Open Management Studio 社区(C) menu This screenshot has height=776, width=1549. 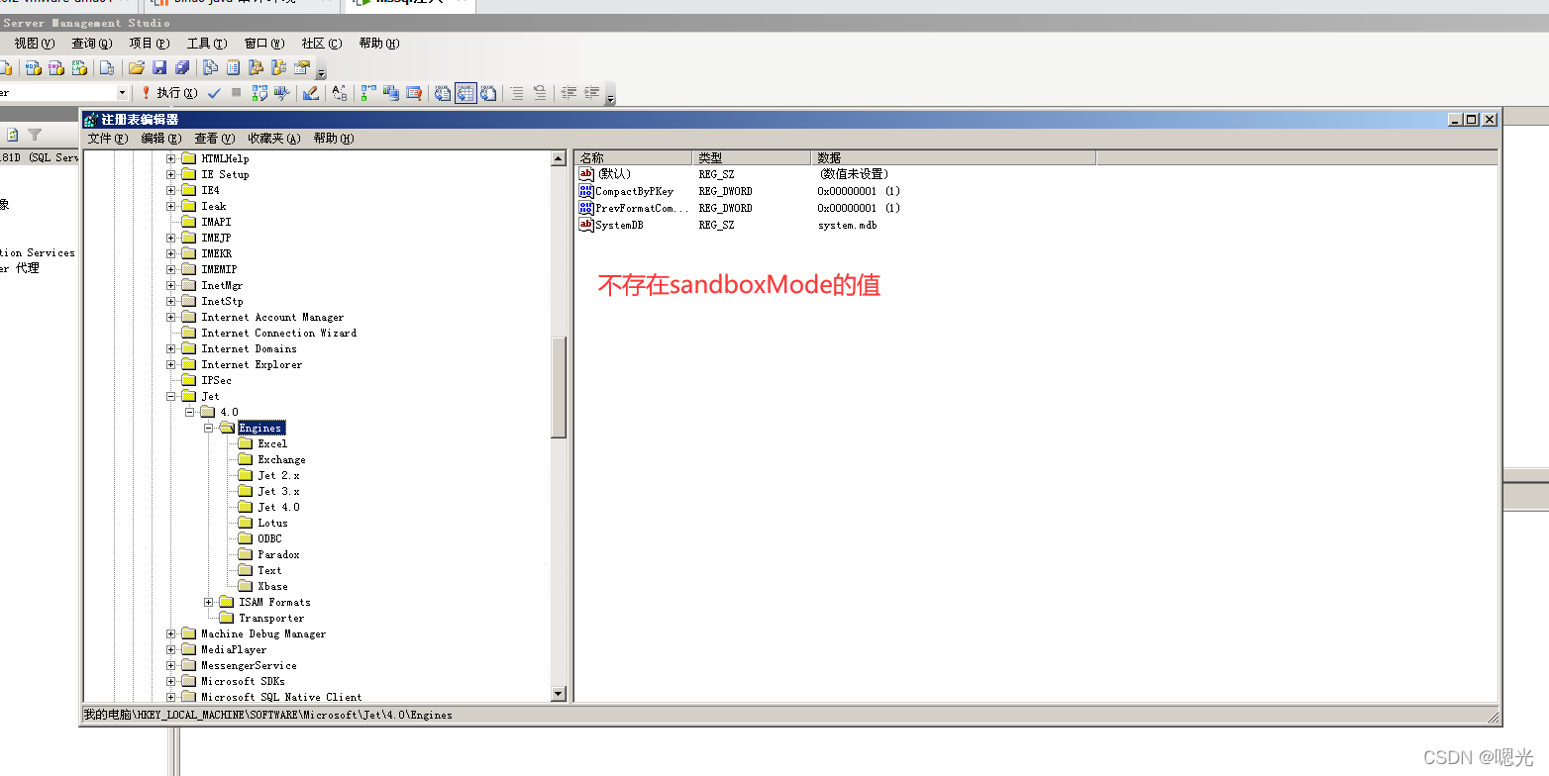(x=322, y=44)
